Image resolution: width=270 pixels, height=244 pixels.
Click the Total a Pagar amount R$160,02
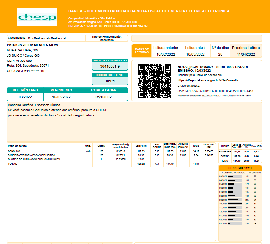[x=103, y=97]
